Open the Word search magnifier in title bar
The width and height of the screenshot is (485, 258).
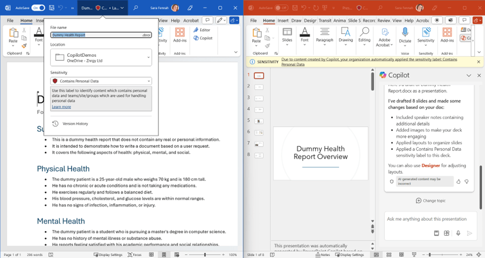[136, 8]
